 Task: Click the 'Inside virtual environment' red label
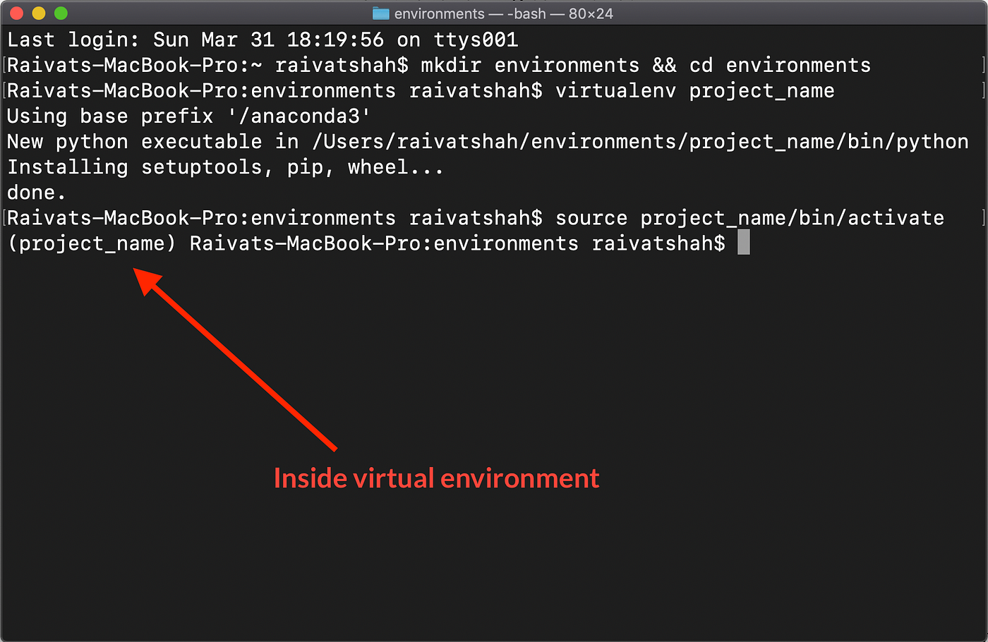point(436,478)
